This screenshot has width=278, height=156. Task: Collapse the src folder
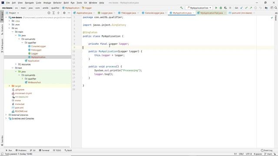[x=10, y=28]
